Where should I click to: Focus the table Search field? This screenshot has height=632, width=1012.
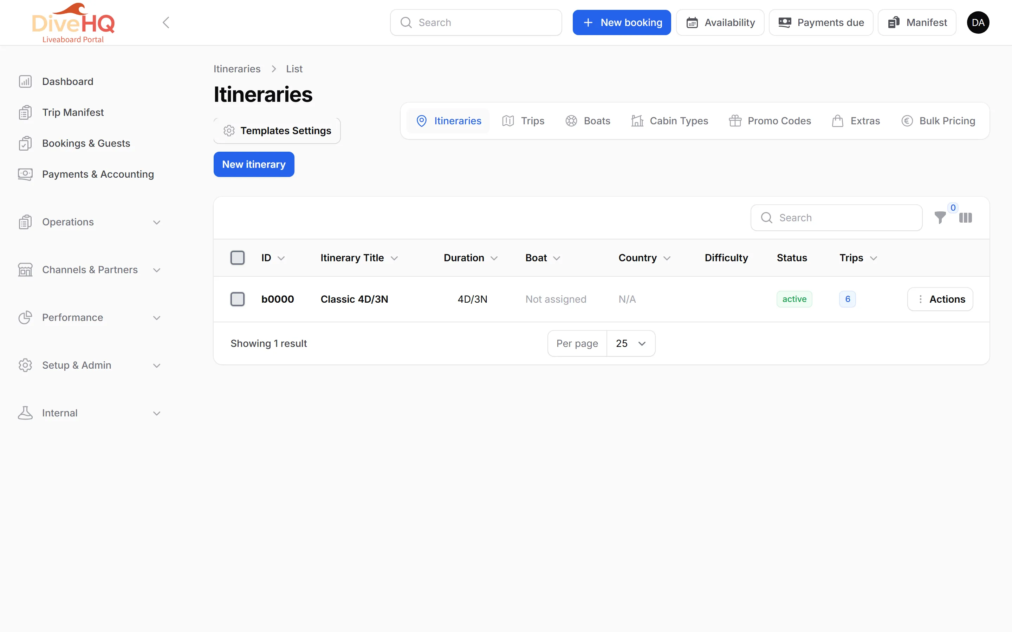point(836,218)
